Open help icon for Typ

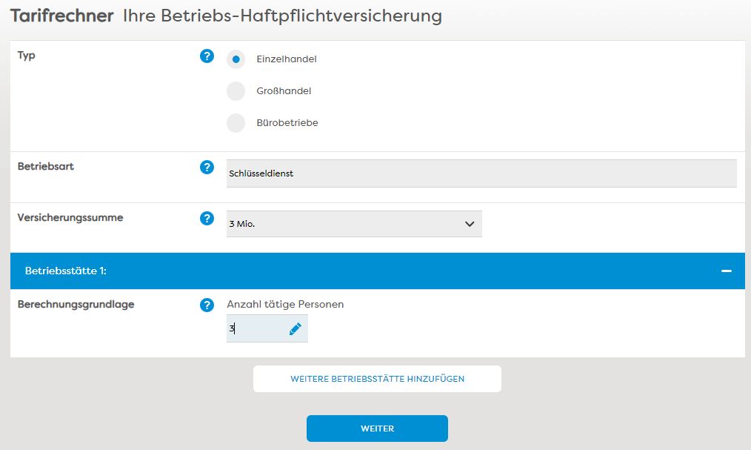pos(207,56)
